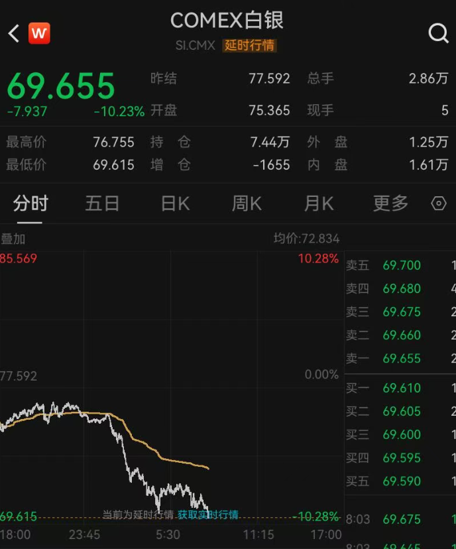Viewport: 456px width, 549px height.
Task: Expand the 更多 more options menu
Action: (390, 204)
